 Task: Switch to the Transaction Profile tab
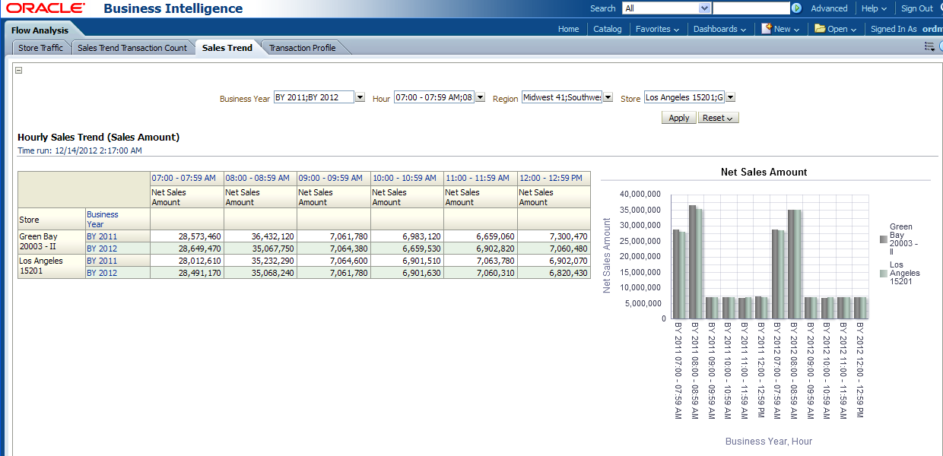pyautogui.click(x=302, y=48)
